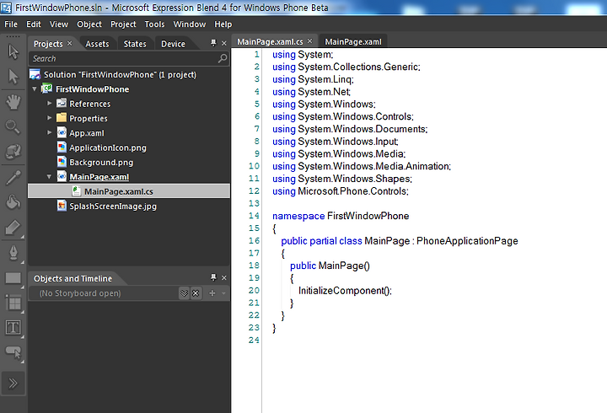The image size is (607, 413).
Task: Close the Projects panel group
Action: (223, 43)
